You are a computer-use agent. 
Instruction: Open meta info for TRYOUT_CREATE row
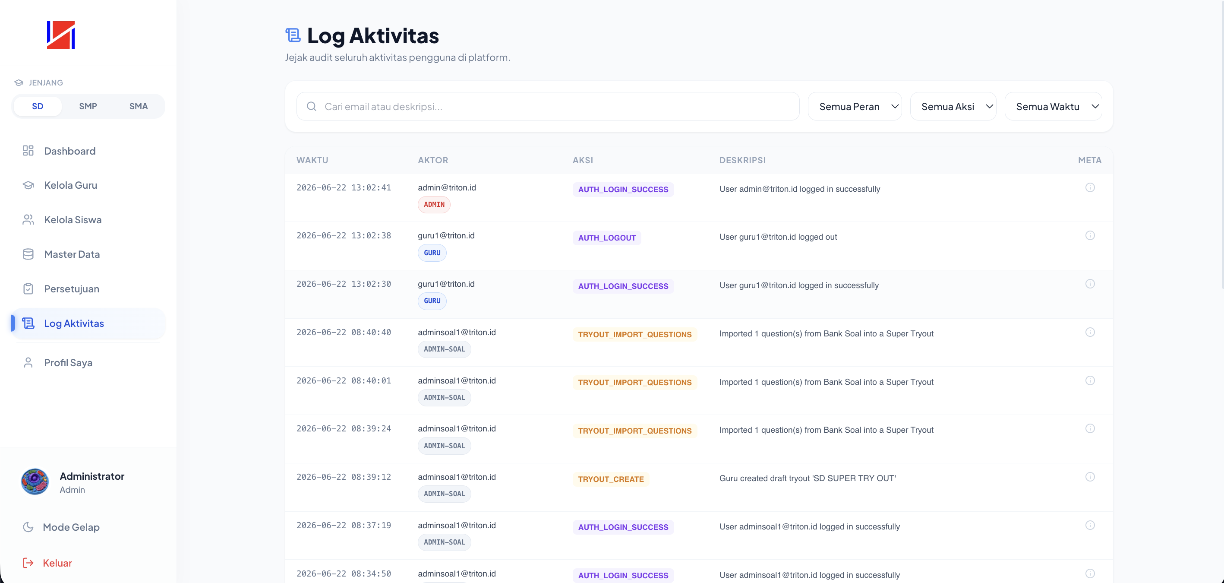(x=1090, y=477)
